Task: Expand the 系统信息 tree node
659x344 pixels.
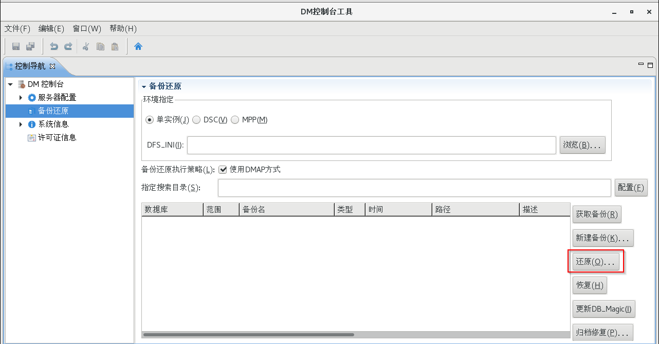Action: click(21, 124)
